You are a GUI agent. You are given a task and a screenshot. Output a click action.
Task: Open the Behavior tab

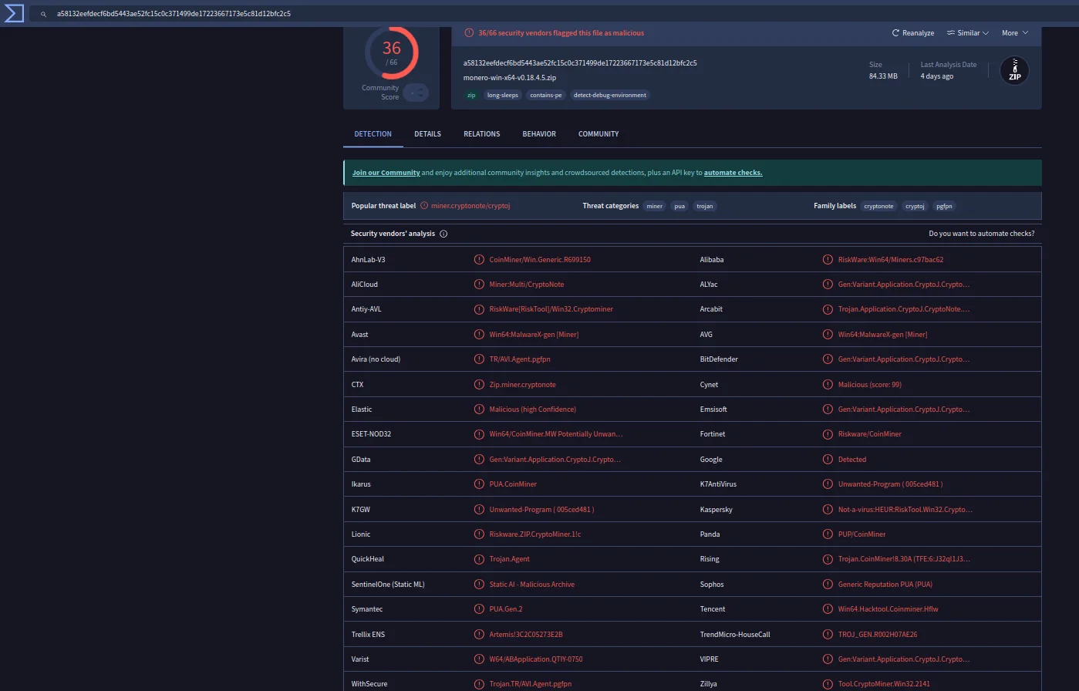click(538, 134)
